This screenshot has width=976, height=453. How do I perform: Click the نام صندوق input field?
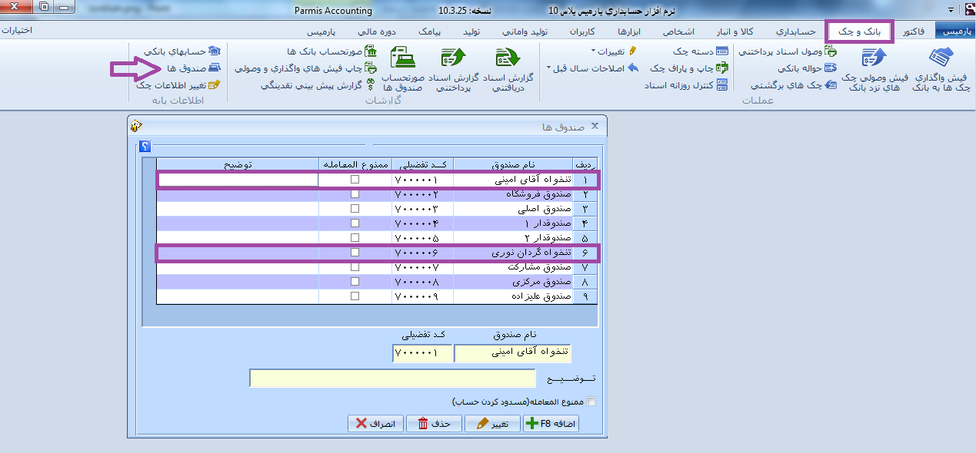[513, 353]
